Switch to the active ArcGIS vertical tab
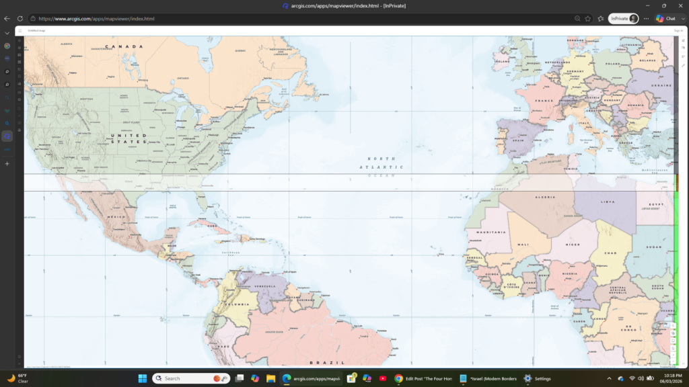The image size is (689, 387). (x=7, y=136)
